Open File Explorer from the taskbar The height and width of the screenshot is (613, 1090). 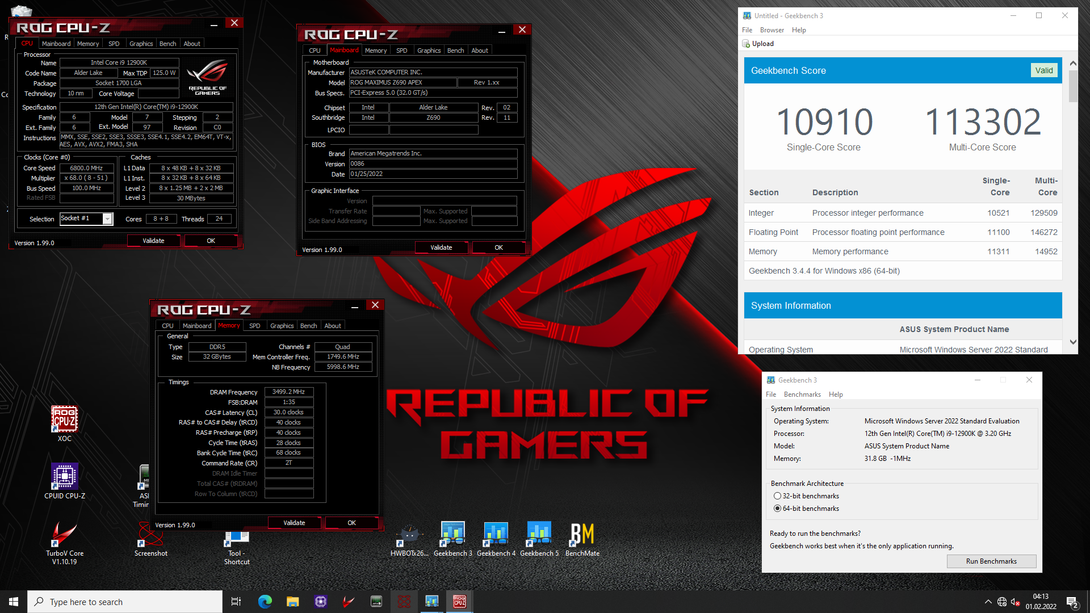[292, 602]
